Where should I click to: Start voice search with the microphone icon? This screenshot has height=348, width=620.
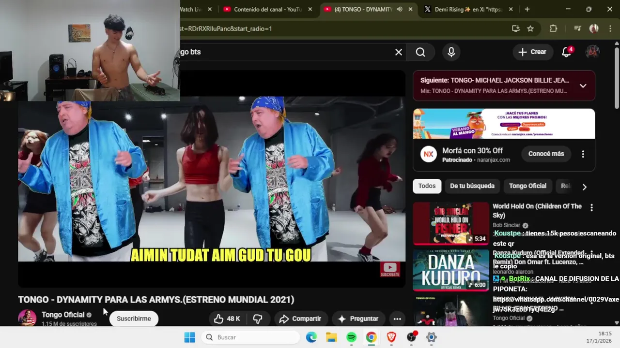tap(451, 52)
